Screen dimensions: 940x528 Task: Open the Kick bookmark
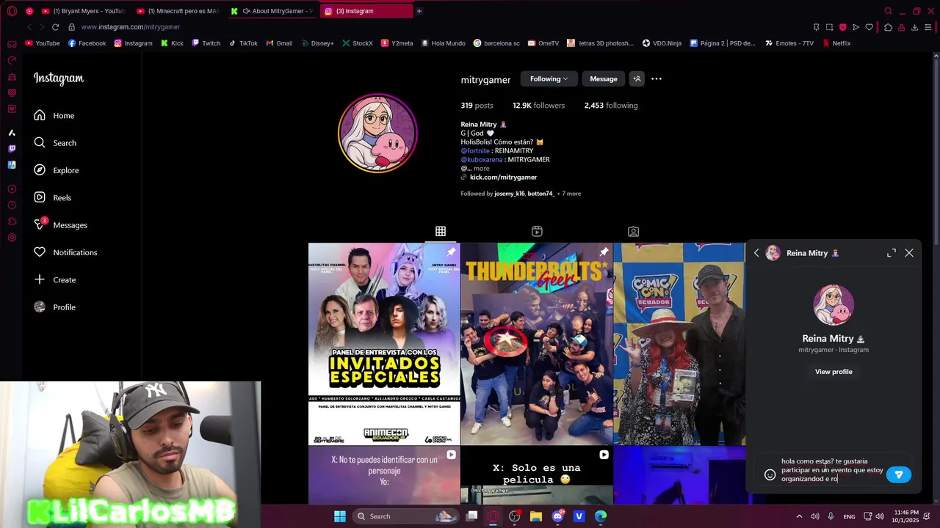coord(172,43)
